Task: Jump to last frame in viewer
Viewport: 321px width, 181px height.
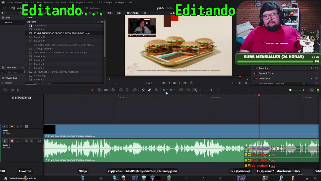Action: click(185, 83)
